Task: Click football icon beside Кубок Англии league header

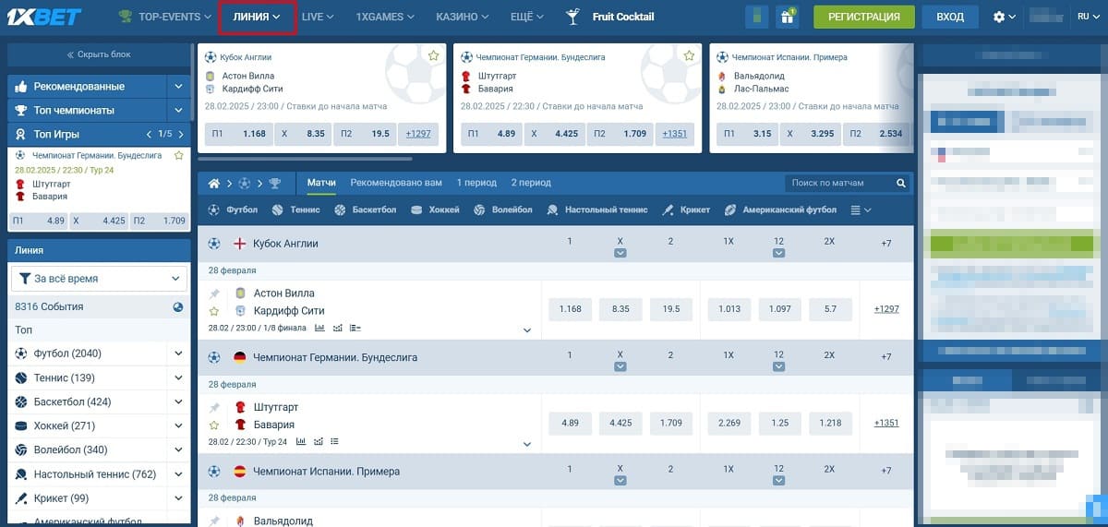Action: pyautogui.click(x=214, y=243)
